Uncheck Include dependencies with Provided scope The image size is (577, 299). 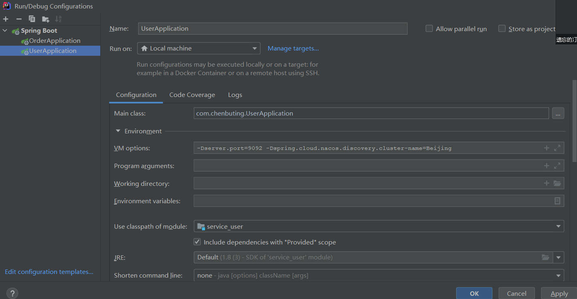coord(197,242)
